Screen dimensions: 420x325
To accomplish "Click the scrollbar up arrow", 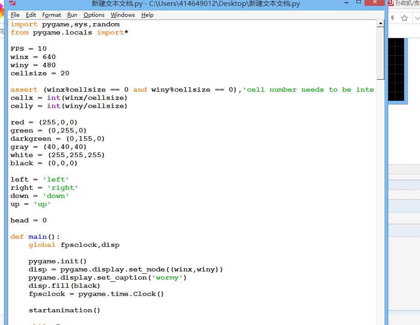I will tap(380, 24).
